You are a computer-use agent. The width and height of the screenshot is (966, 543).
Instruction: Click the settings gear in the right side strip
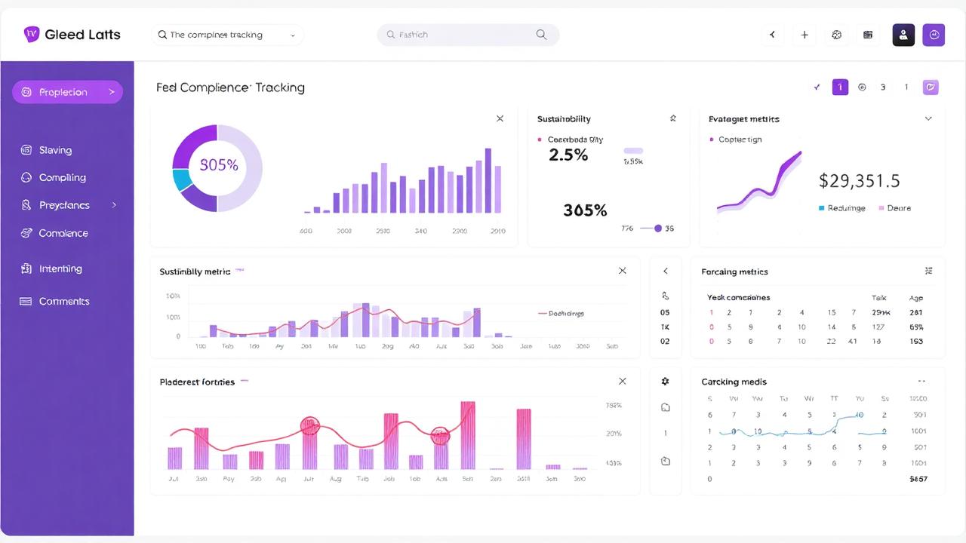(x=665, y=381)
